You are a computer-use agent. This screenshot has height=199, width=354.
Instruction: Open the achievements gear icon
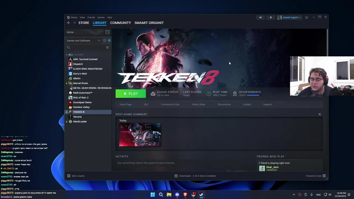point(235,94)
